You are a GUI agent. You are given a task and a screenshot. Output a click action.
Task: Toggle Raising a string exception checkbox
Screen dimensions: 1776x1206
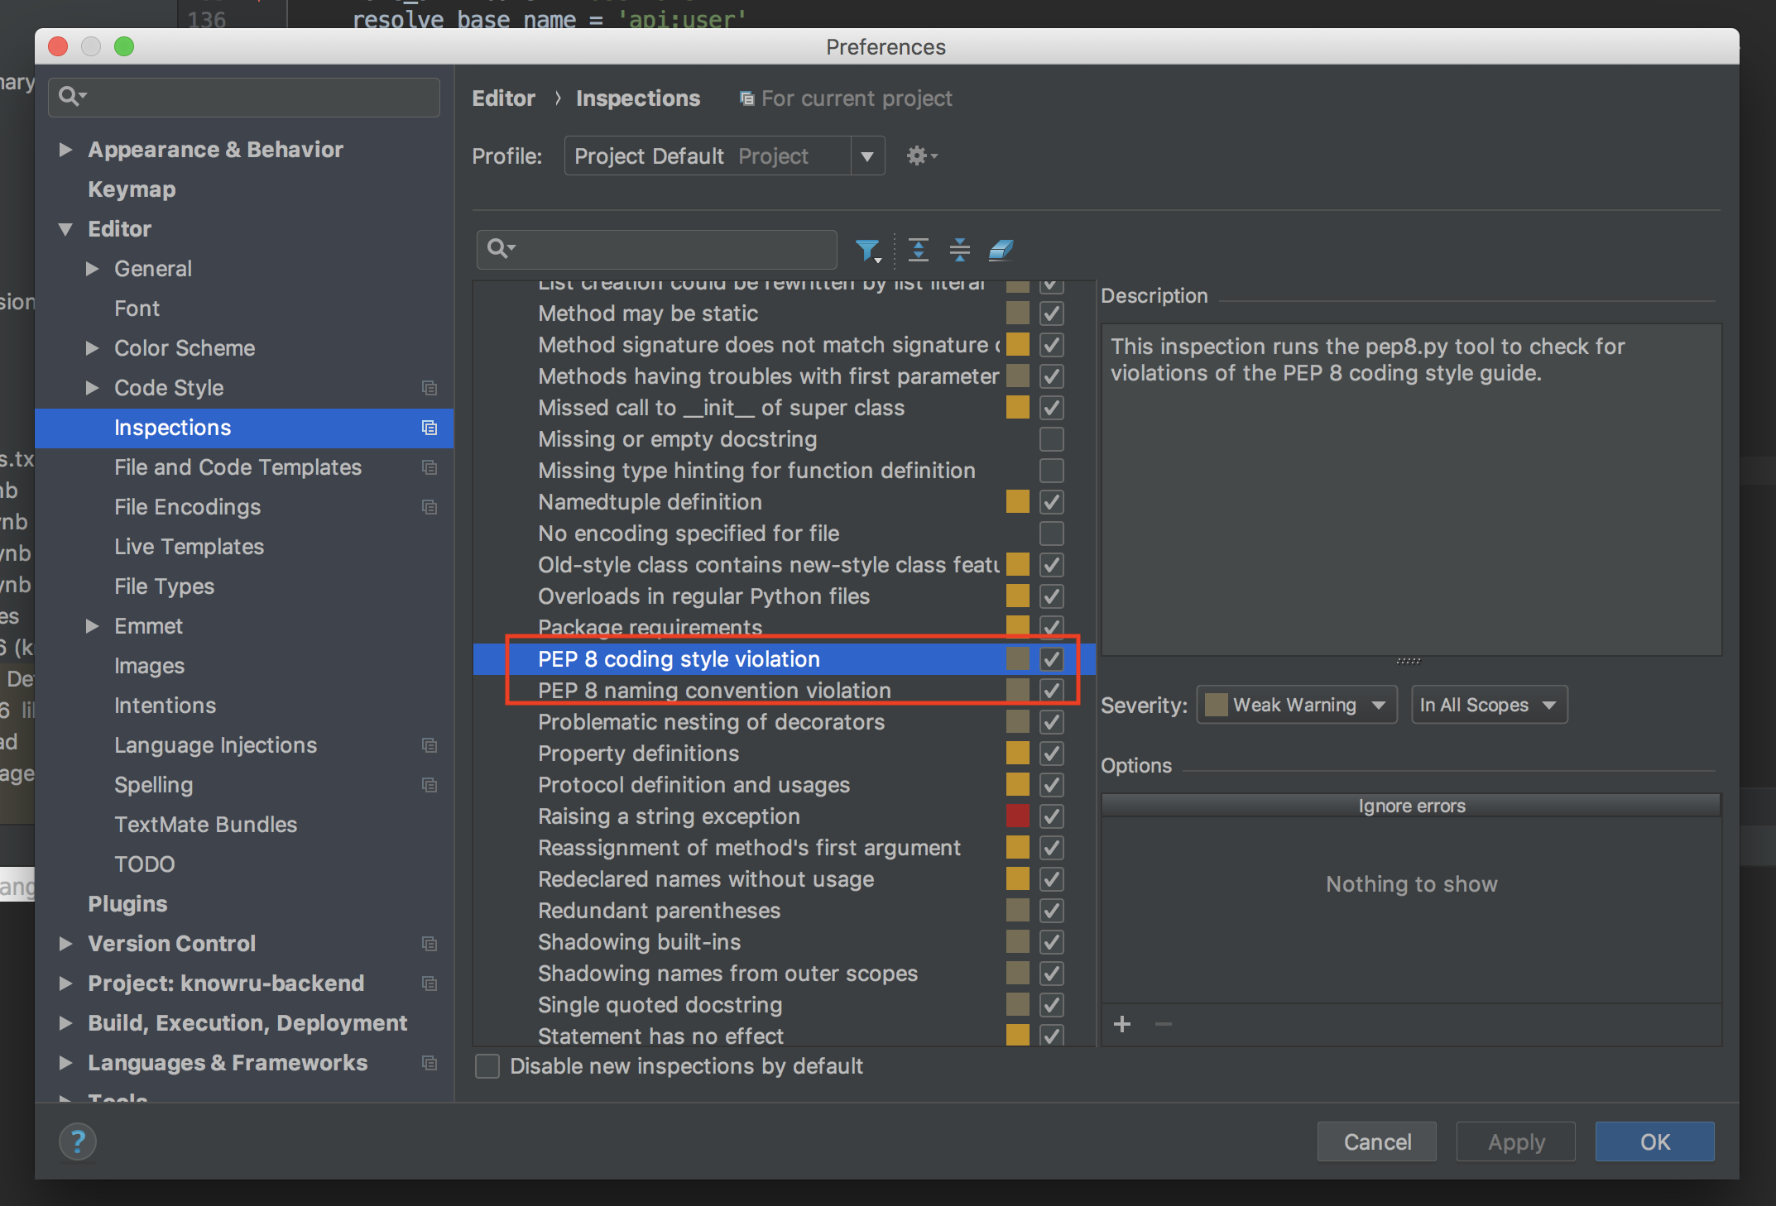(x=1052, y=816)
